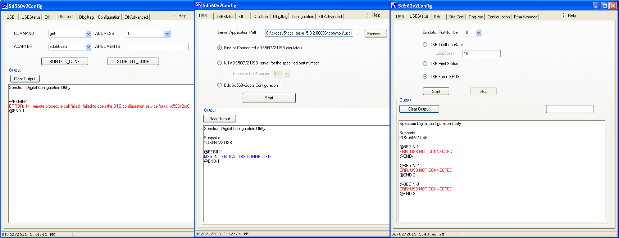Click the Sd app icon in middle window title bar
Image resolution: width=619 pixels, height=238 pixels.
tap(199, 5)
